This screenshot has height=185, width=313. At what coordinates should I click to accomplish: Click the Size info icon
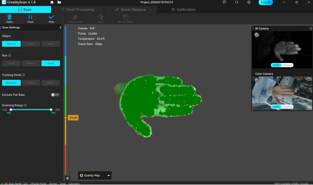pyautogui.click(x=9, y=55)
